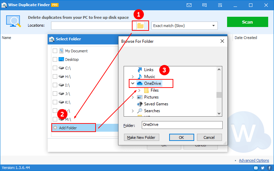
Task: Open the Advanced Options link
Action: tap(254, 160)
